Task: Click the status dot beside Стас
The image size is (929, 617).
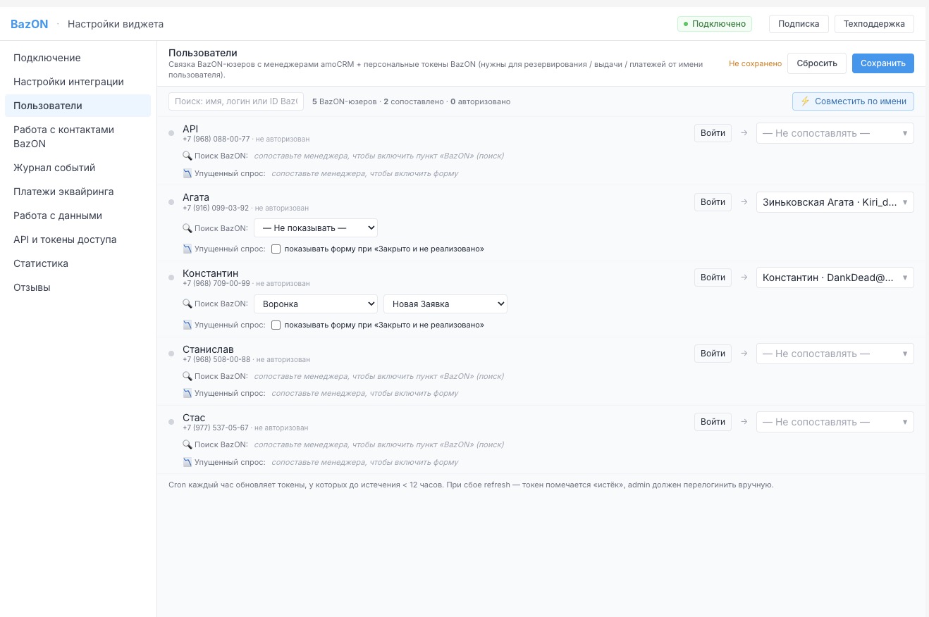Action: point(171,422)
